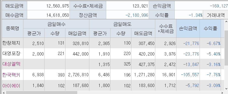Select the 한창제지 stock row name
The width and height of the screenshot is (228, 94).
pos(11,43)
